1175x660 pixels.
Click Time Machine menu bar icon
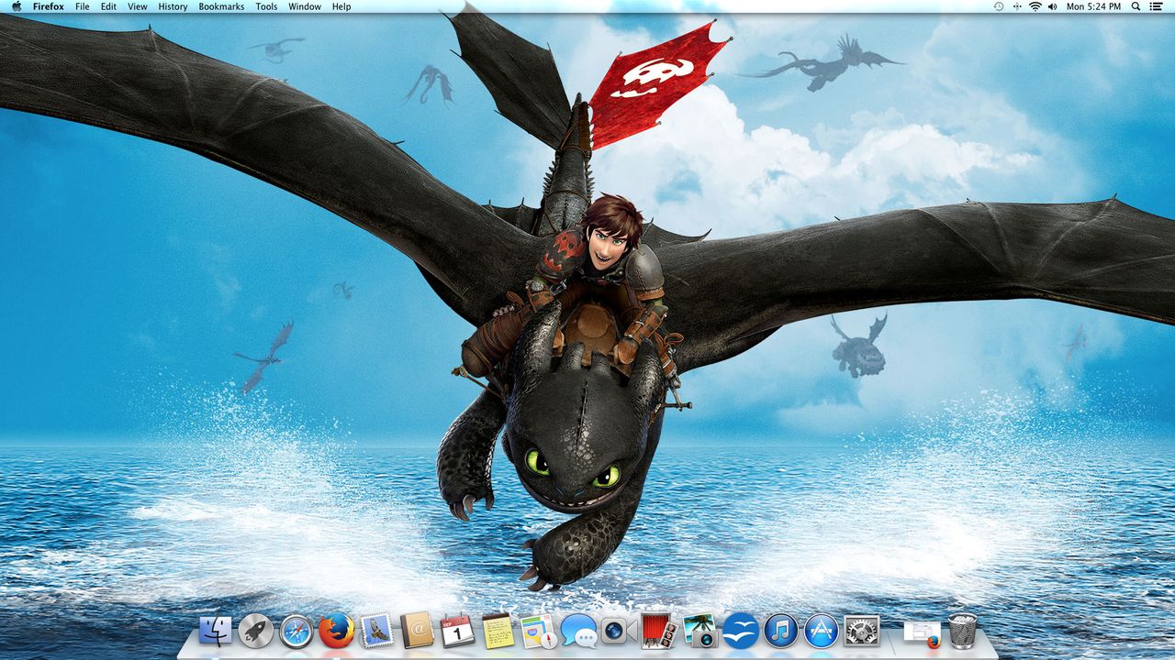(999, 6)
